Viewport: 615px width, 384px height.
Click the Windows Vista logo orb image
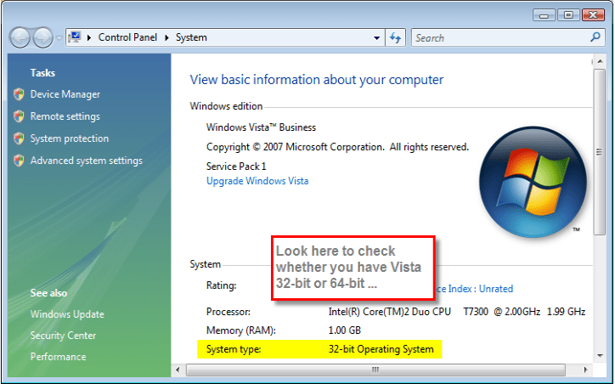533,182
